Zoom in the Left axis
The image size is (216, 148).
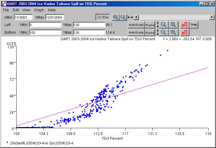click(x=173, y=25)
